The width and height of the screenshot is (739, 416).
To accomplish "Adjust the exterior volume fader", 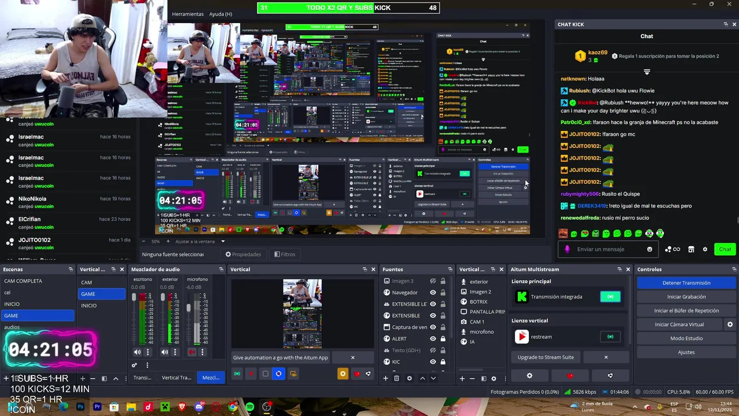I will [x=162, y=298].
